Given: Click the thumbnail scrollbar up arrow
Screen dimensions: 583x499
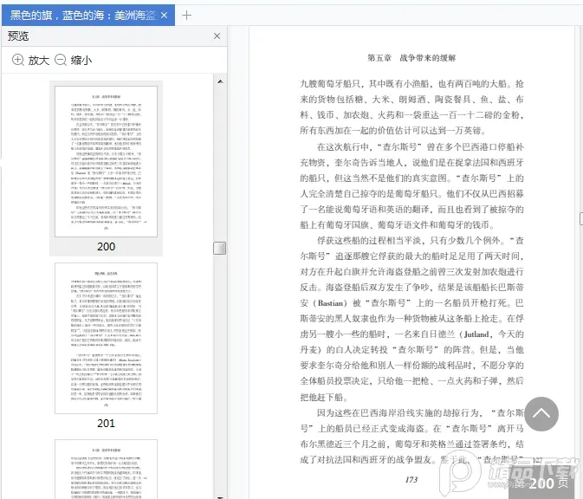Looking at the screenshot, I should point(220,81).
